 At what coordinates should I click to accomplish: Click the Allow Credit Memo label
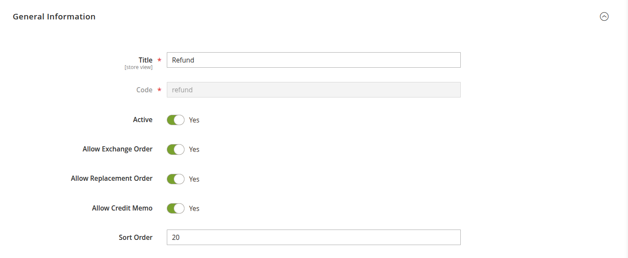(122, 208)
